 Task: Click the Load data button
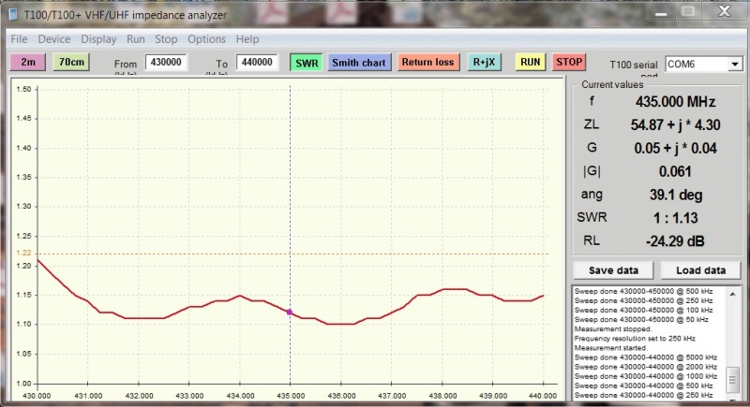pos(695,270)
